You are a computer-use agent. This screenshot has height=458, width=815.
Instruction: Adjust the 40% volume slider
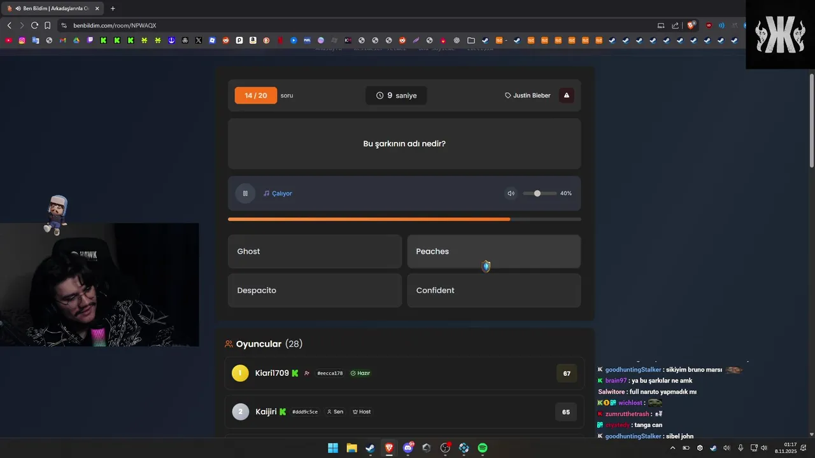pos(539,193)
